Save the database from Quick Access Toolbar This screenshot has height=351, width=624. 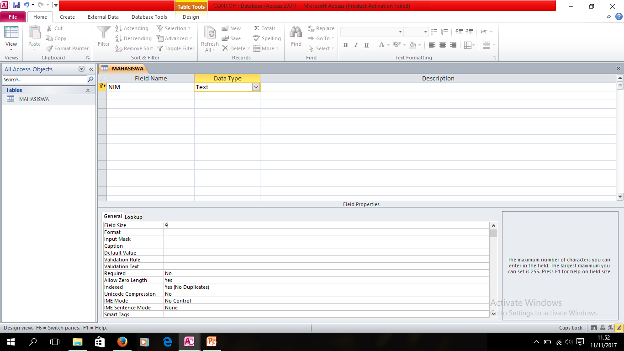pos(16,5)
